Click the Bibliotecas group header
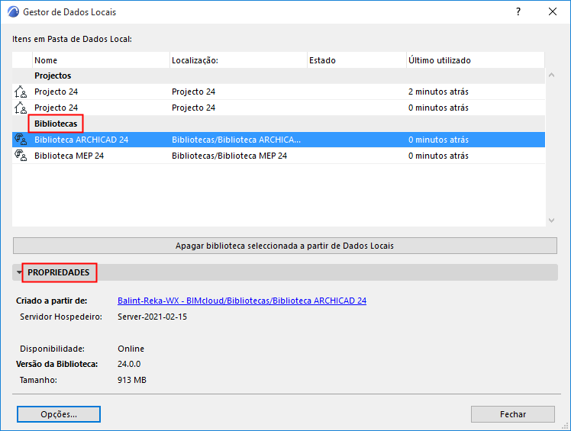The image size is (571, 431). point(56,124)
